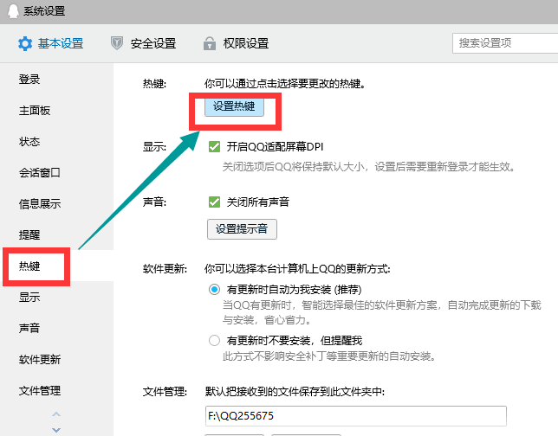Click the QQ penguin icon in title bar

[x=10, y=11]
